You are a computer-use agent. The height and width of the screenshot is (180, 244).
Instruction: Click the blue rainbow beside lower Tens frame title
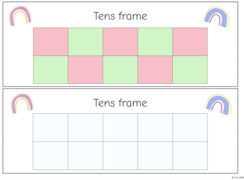click(218, 104)
